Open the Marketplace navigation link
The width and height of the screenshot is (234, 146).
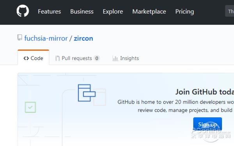[149, 12]
